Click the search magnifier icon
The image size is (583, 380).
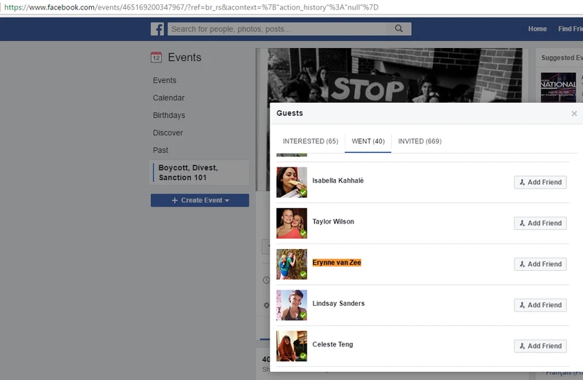399,28
